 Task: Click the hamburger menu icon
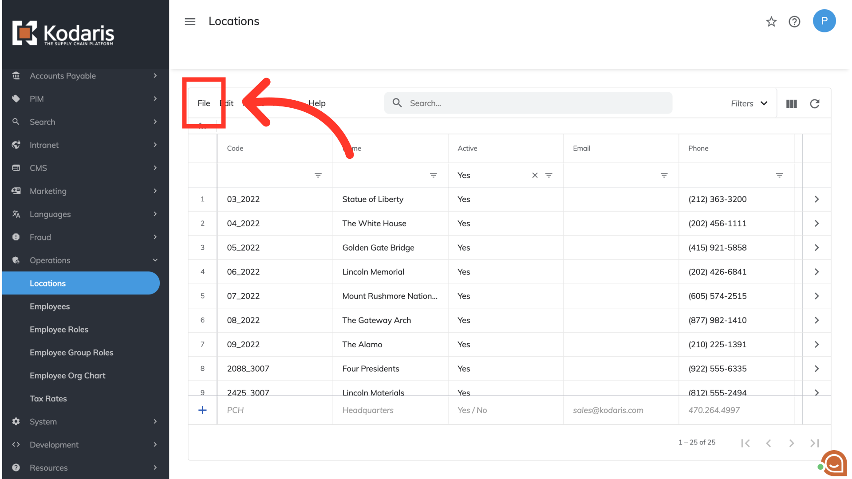190,22
